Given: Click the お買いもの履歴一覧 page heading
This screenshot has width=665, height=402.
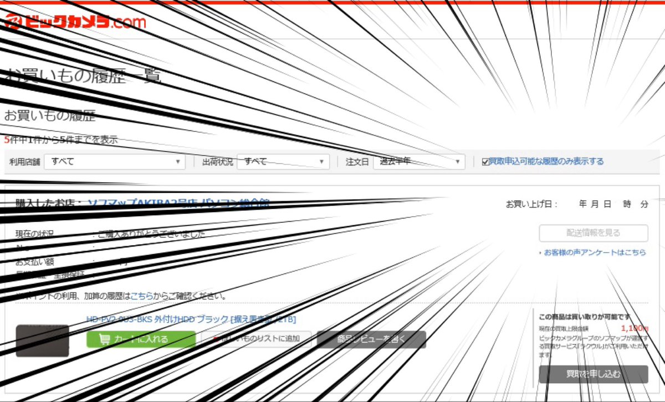Looking at the screenshot, I should point(83,75).
